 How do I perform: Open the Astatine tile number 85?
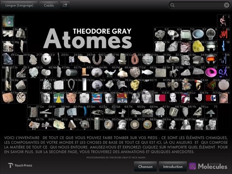pyautogui.click(x=211, y=84)
